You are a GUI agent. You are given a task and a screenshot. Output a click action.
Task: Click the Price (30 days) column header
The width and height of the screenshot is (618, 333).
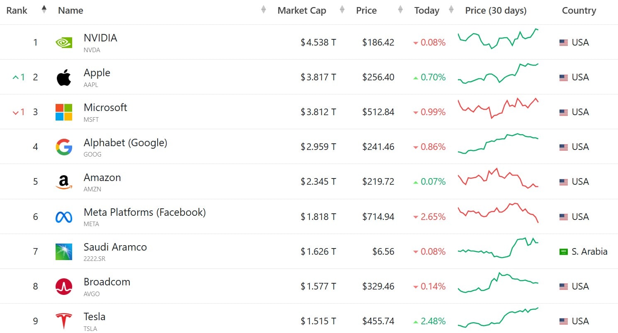pos(496,11)
